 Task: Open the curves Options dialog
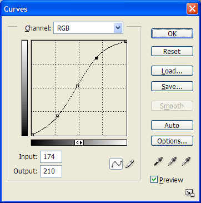pos(172,141)
